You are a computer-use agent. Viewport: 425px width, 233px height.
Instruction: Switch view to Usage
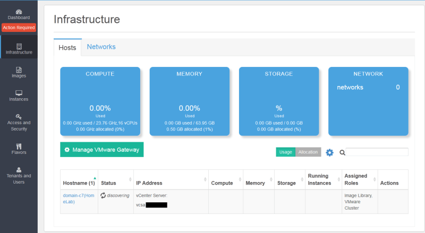[286, 152]
